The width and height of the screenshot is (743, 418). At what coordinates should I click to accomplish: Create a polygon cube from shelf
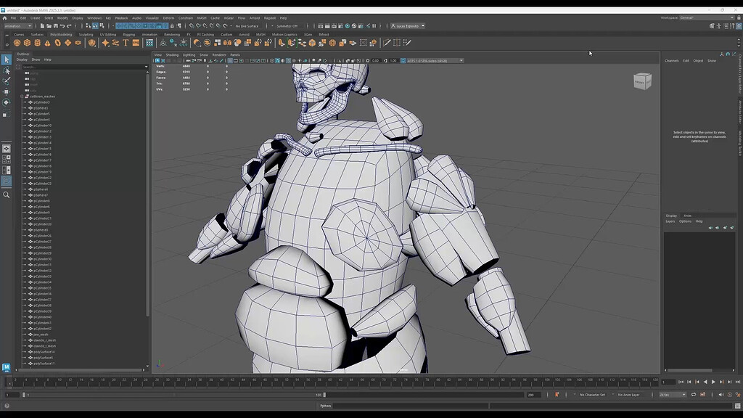pos(27,43)
